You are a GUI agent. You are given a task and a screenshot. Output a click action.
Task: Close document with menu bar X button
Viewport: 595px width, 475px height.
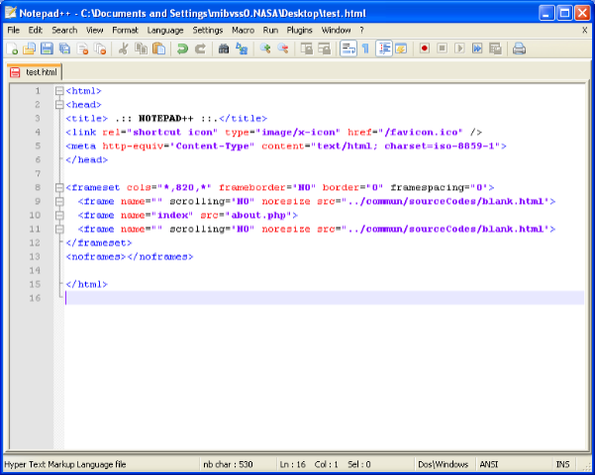click(585, 30)
